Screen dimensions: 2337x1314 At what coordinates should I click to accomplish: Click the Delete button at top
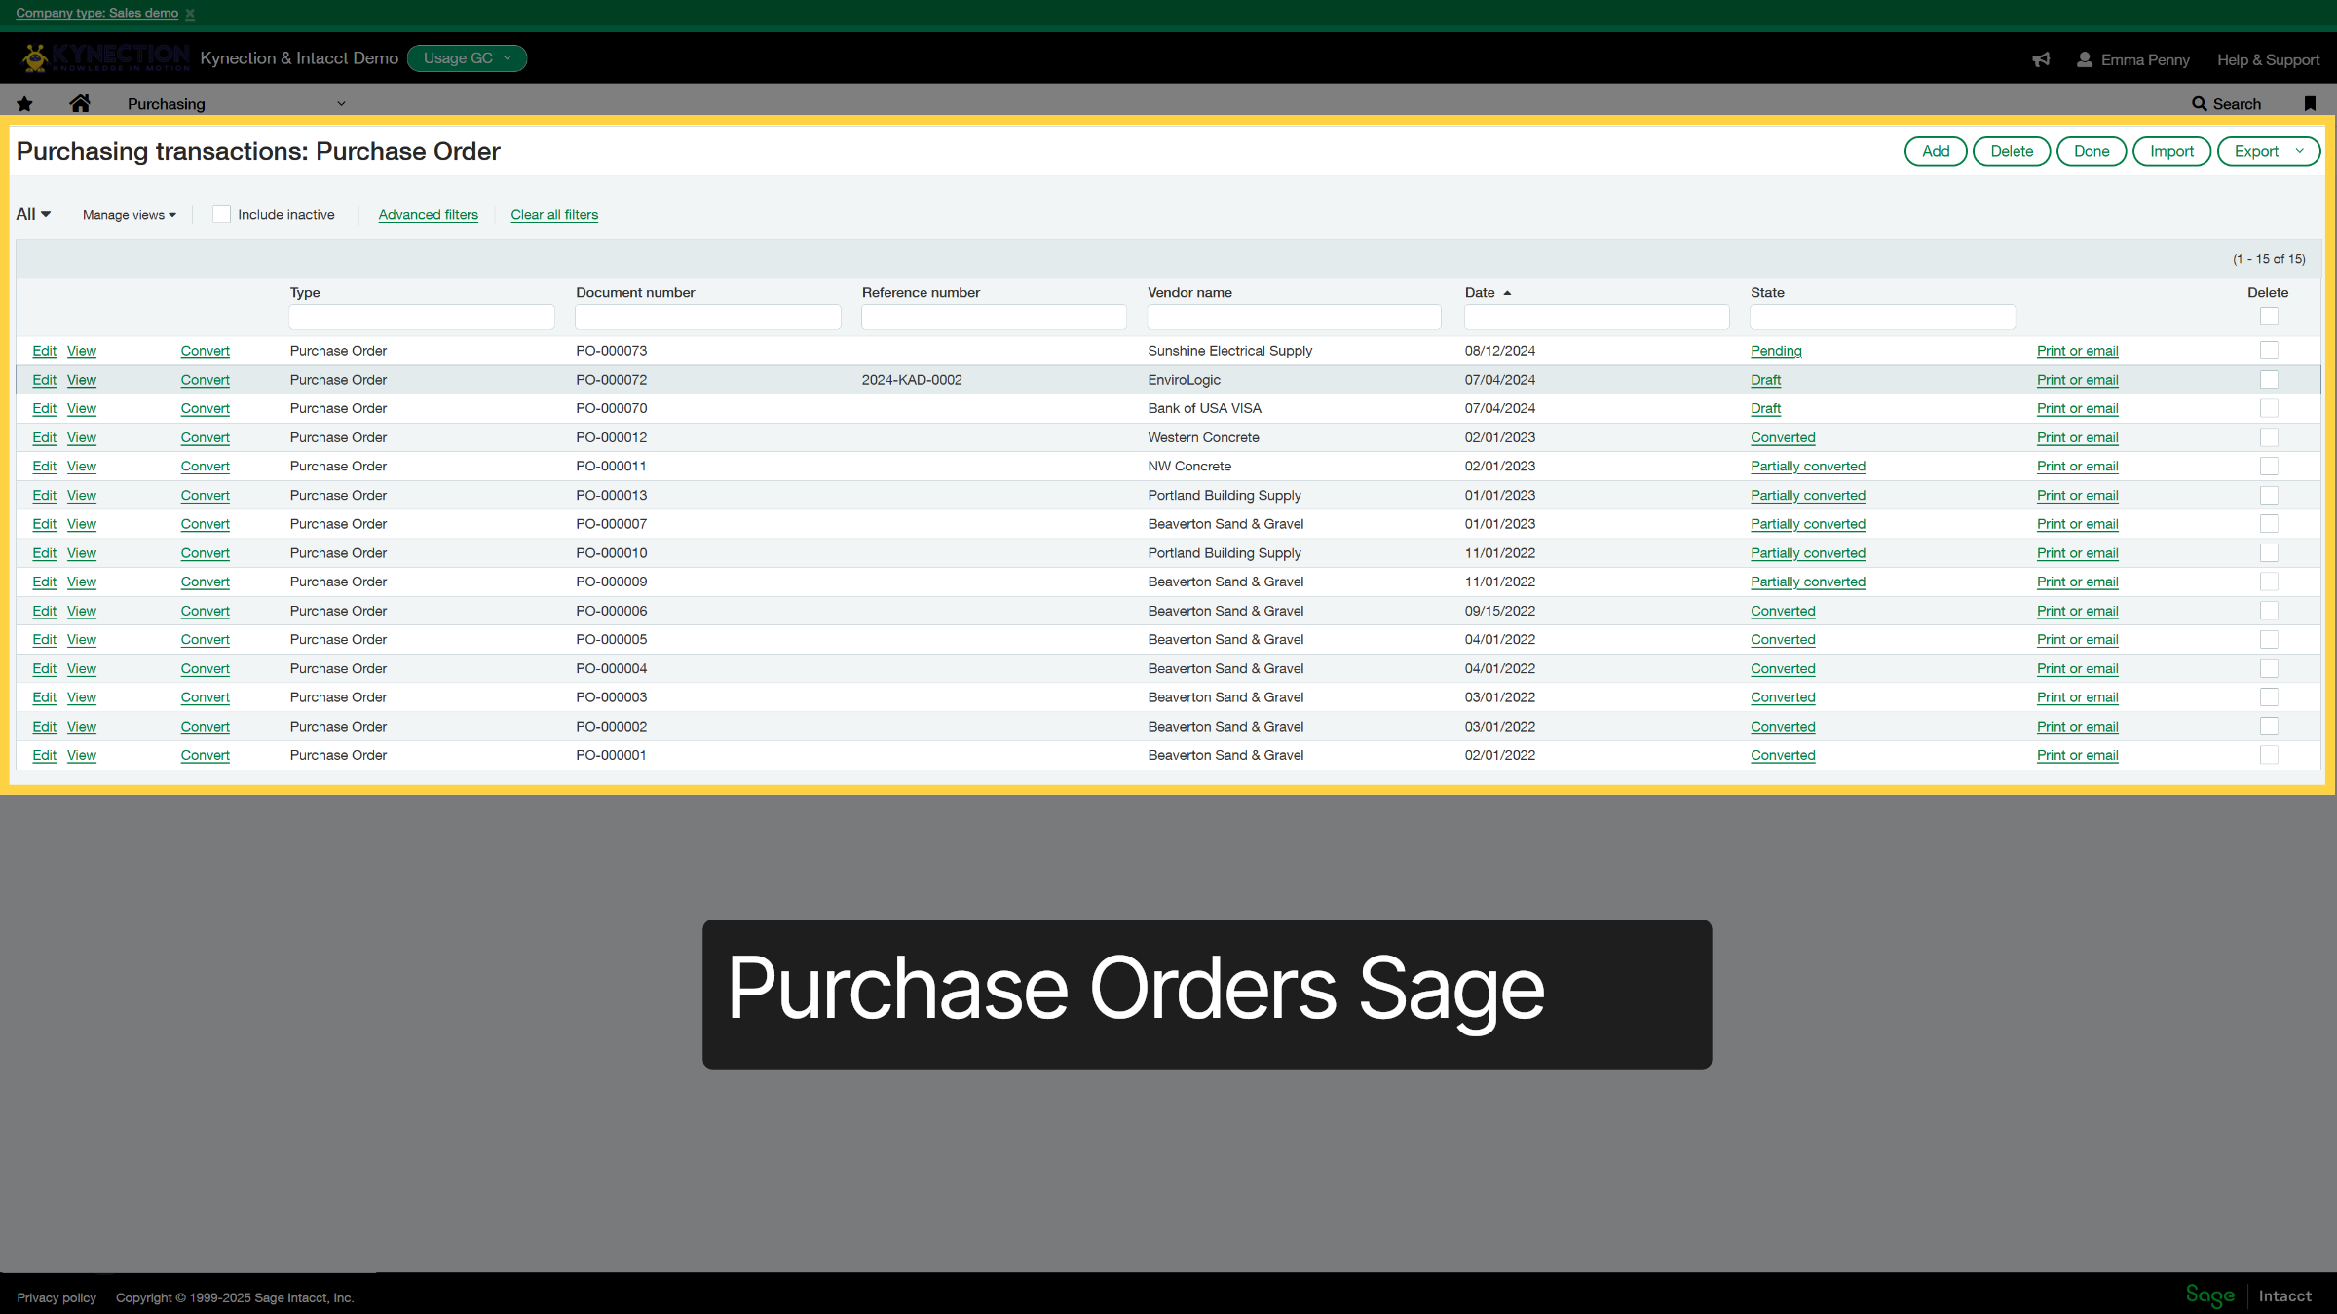click(x=2011, y=151)
